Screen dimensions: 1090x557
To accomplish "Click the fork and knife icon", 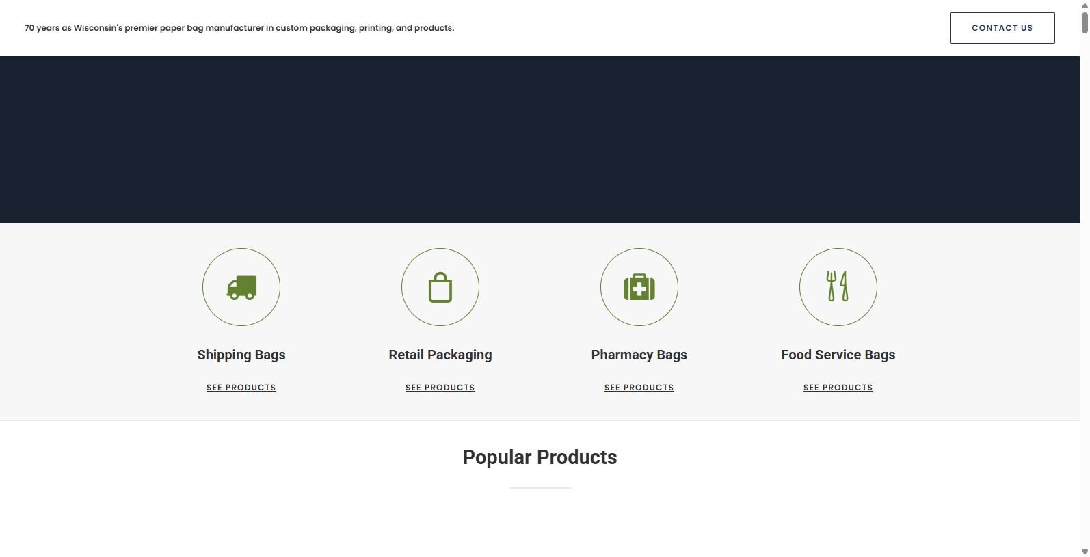I will tap(838, 286).
